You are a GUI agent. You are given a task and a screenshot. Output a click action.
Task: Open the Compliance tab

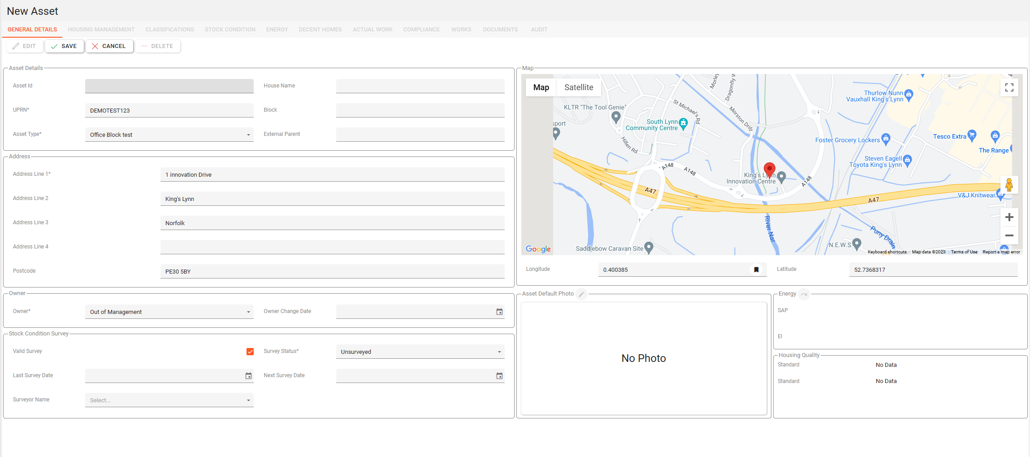[x=421, y=30]
